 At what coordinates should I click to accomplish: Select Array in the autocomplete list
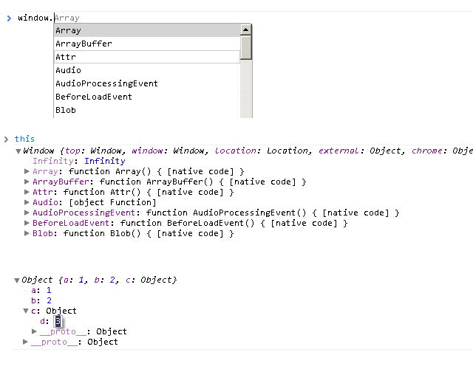click(147, 30)
